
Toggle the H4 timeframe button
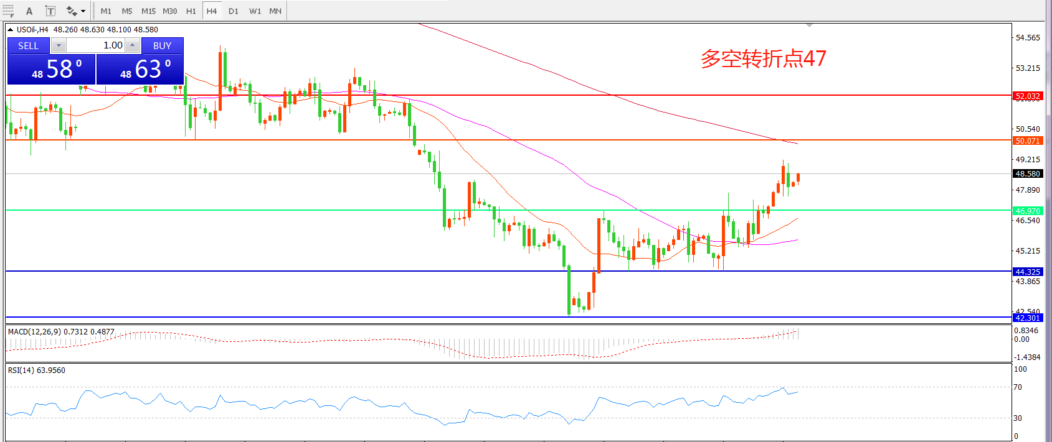[x=212, y=11]
